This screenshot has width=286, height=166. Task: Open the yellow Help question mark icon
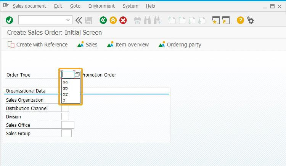240,20
